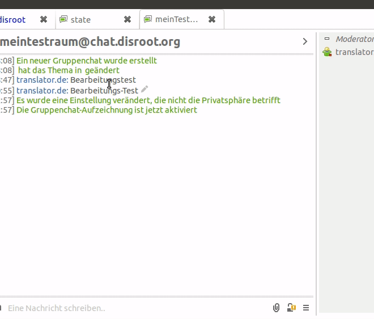
Task: Close the disroot tab
Action: click(x=44, y=19)
